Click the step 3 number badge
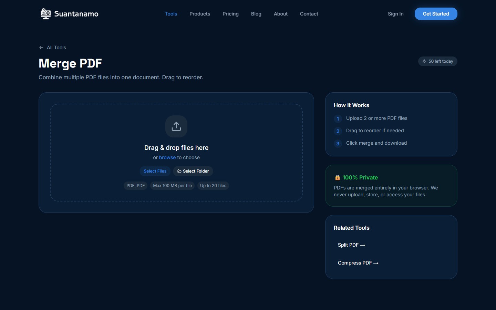The width and height of the screenshot is (496, 310). 338,144
